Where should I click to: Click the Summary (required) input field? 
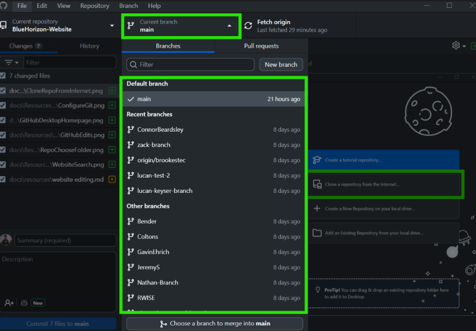coord(65,240)
